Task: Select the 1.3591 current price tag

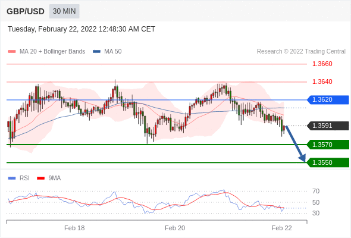Action: 328,126
